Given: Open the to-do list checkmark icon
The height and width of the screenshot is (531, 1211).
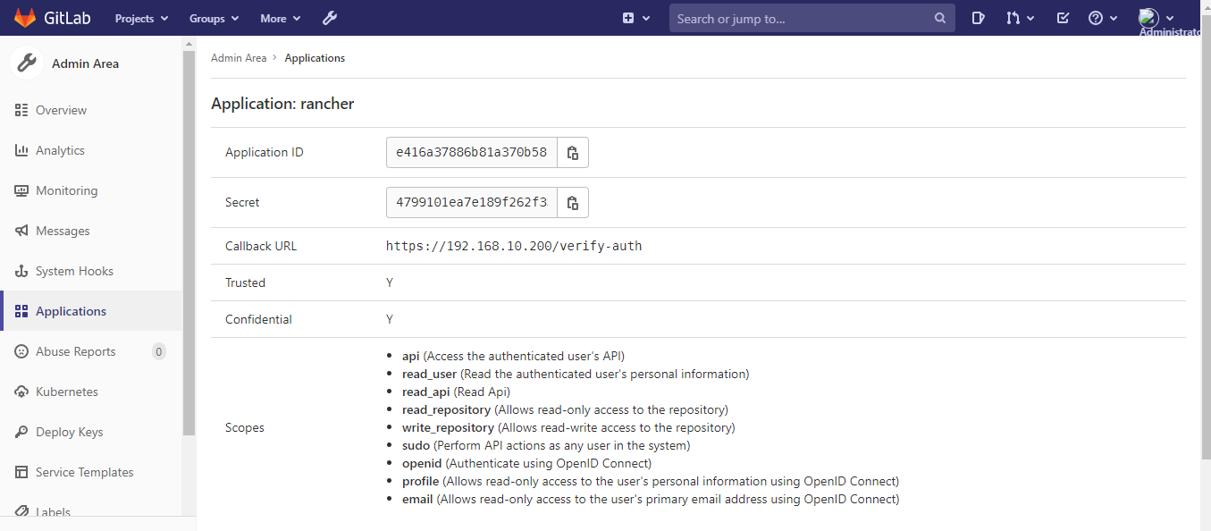Looking at the screenshot, I should click(1063, 18).
